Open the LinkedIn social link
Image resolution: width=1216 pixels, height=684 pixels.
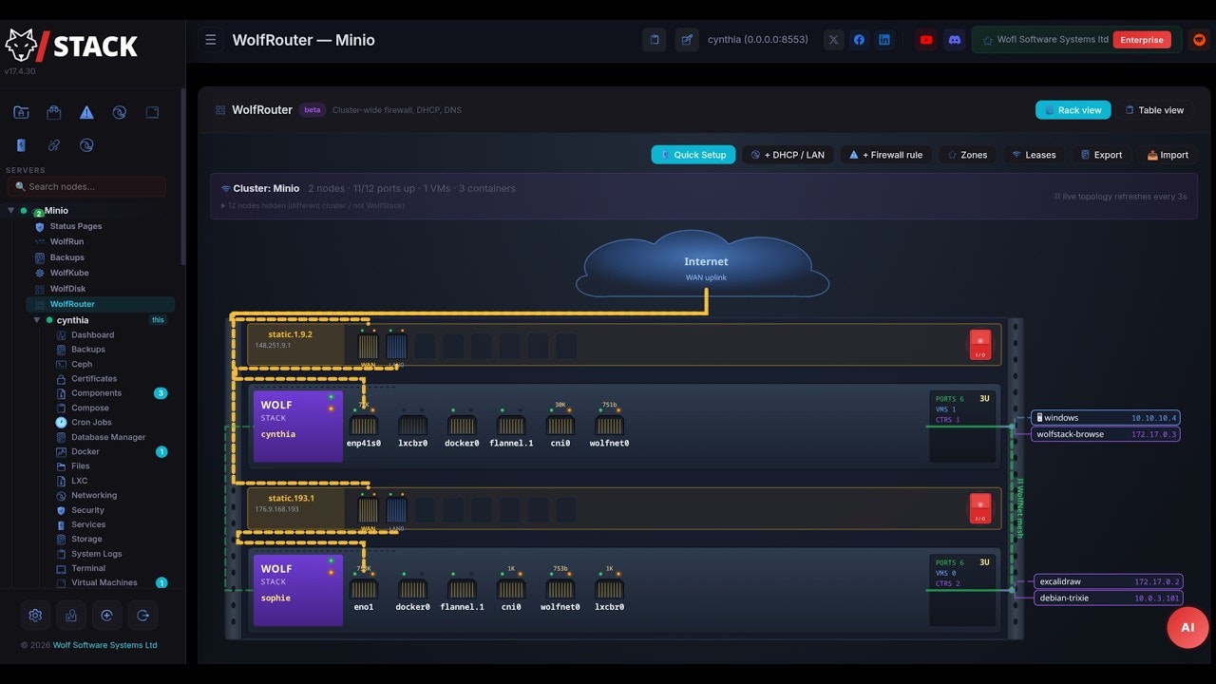click(884, 40)
